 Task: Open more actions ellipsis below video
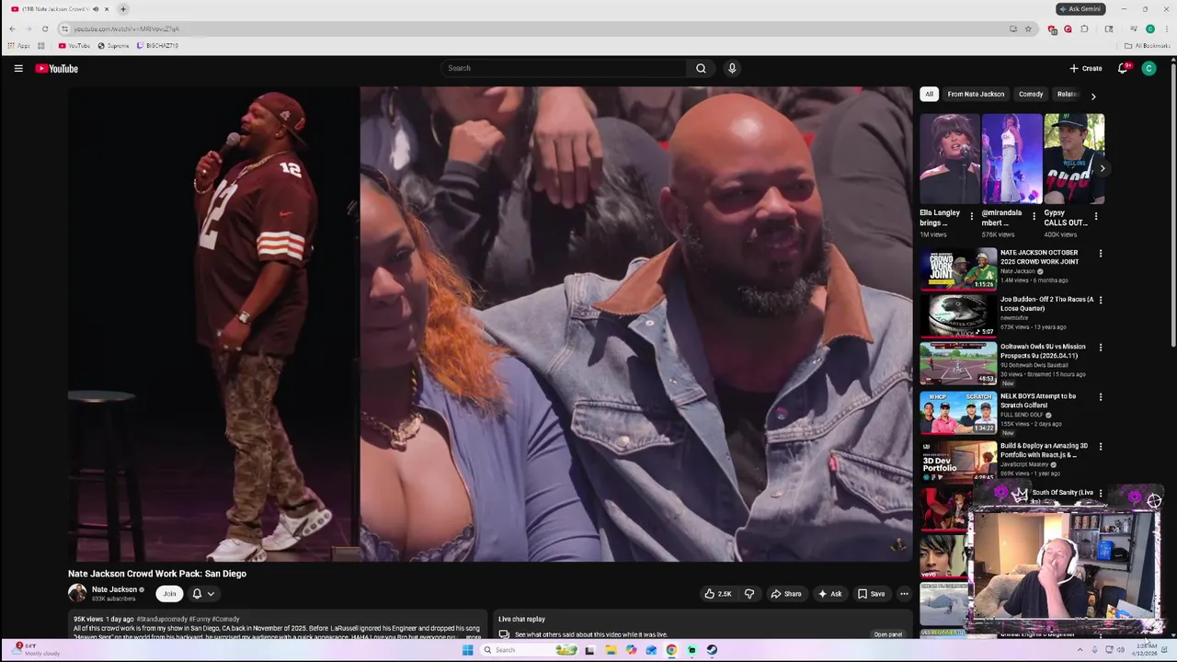904,594
